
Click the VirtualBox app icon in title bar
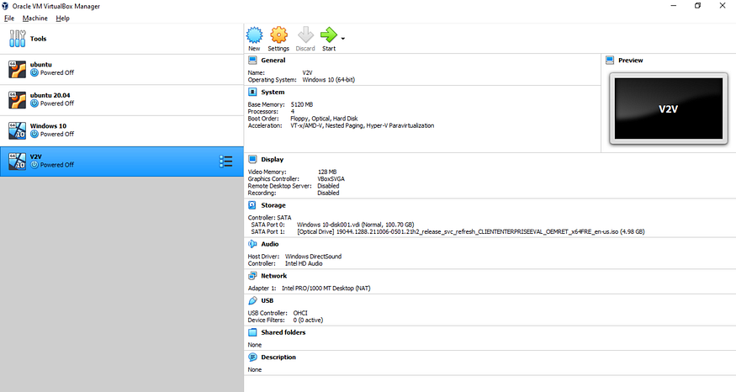pos(5,6)
